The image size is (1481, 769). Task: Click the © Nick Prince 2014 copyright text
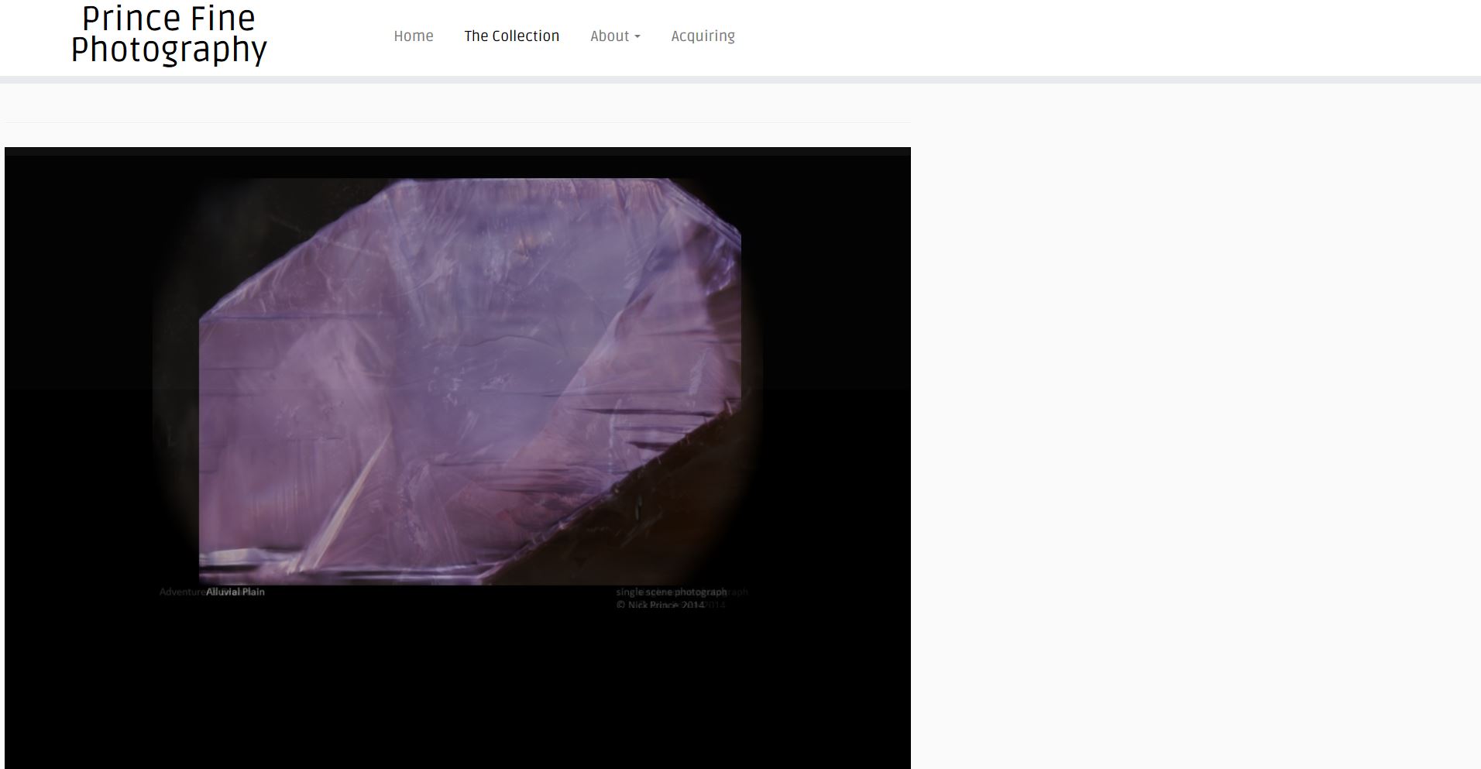point(660,605)
